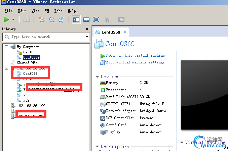Open the View menu

[x=36, y=11]
